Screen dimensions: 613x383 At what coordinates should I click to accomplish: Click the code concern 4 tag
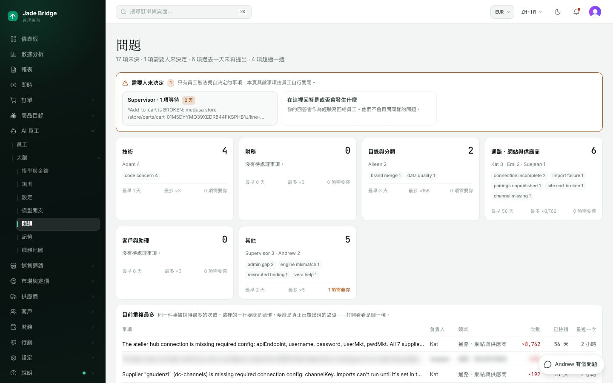[x=141, y=175]
